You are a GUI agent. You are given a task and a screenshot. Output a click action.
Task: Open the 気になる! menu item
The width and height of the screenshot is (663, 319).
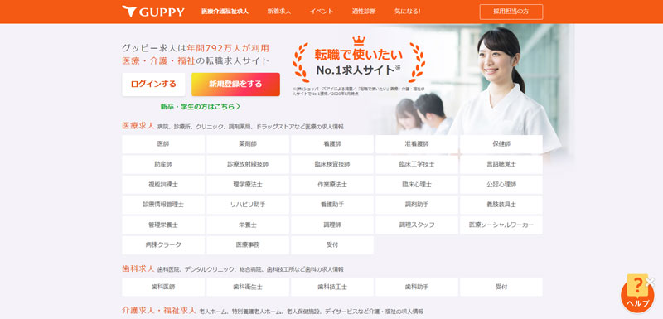(407, 12)
